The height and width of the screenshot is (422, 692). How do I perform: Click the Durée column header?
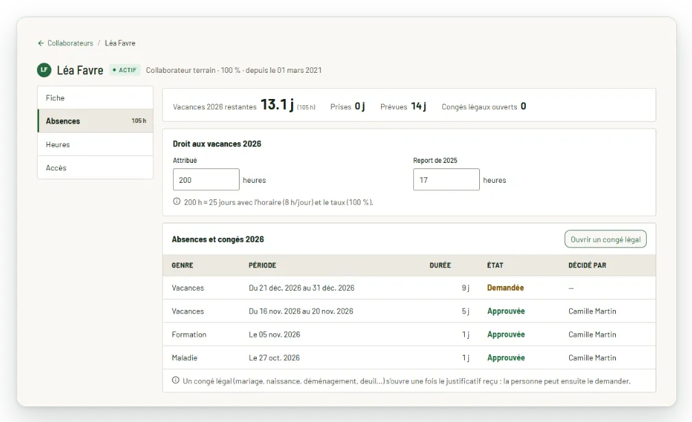(440, 265)
